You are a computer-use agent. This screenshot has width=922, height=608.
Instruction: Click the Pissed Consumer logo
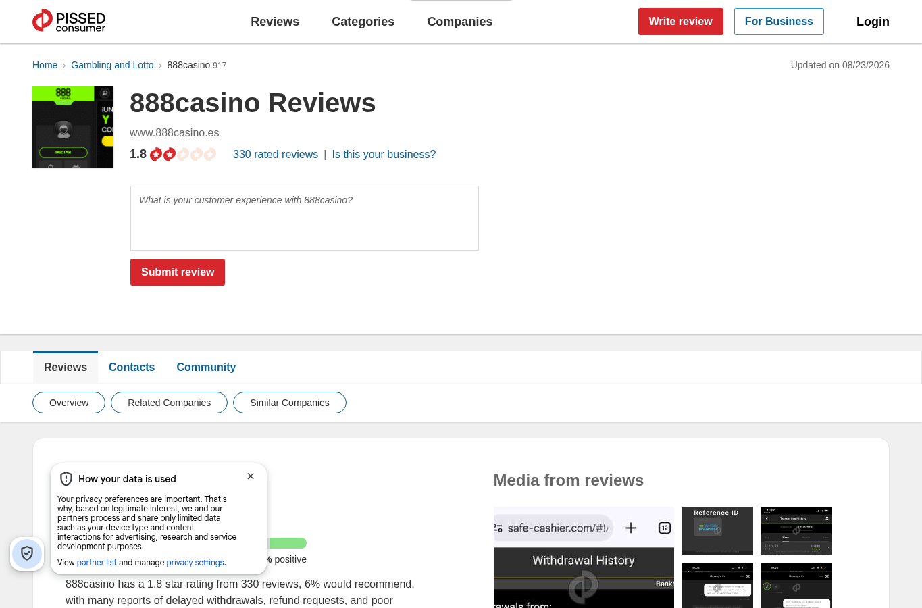(69, 21)
